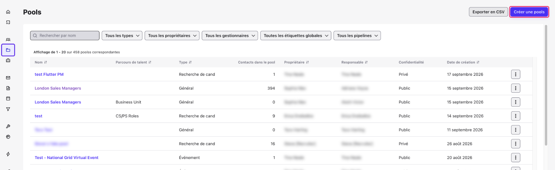The height and width of the screenshot is (170, 555).
Task: Click Créer une pools button
Action: coord(529,12)
